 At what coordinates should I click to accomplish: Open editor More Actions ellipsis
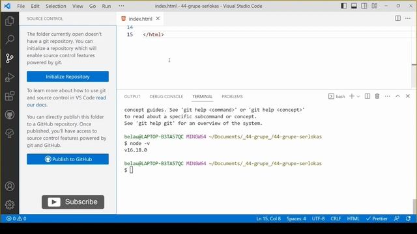coord(408,18)
